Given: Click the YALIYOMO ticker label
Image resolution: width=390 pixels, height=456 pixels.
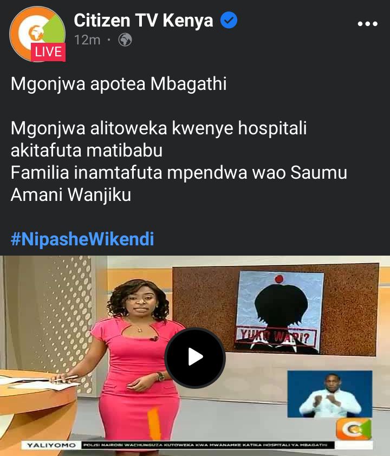Looking at the screenshot, I should coord(51,445).
